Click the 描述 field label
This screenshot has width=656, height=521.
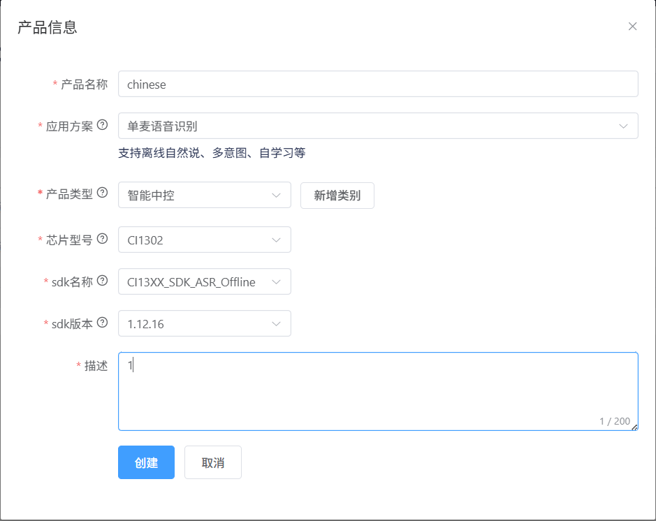[x=96, y=366]
